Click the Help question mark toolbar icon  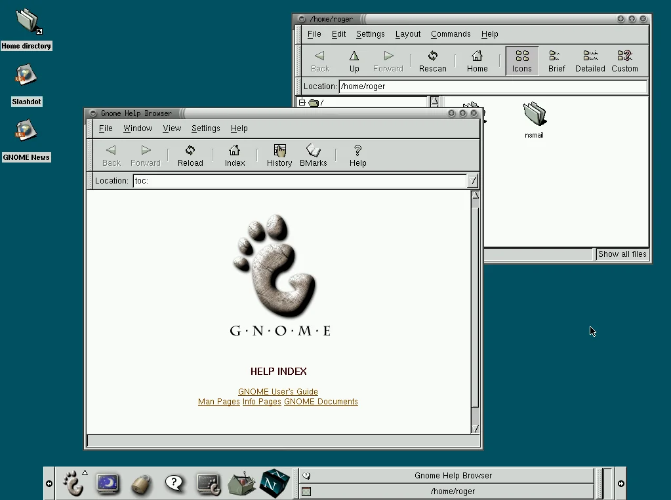click(x=357, y=156)
